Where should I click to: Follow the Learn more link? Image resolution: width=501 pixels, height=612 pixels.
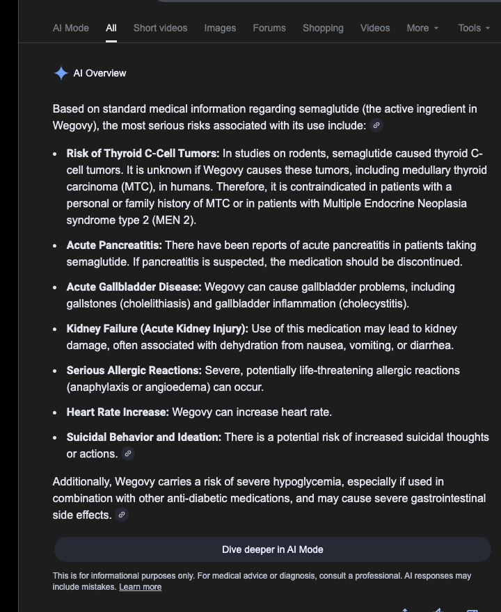coord(140,587)
